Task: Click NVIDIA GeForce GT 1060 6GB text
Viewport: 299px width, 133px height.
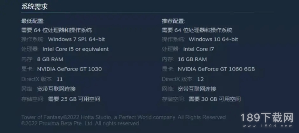Action: point(216,69)
